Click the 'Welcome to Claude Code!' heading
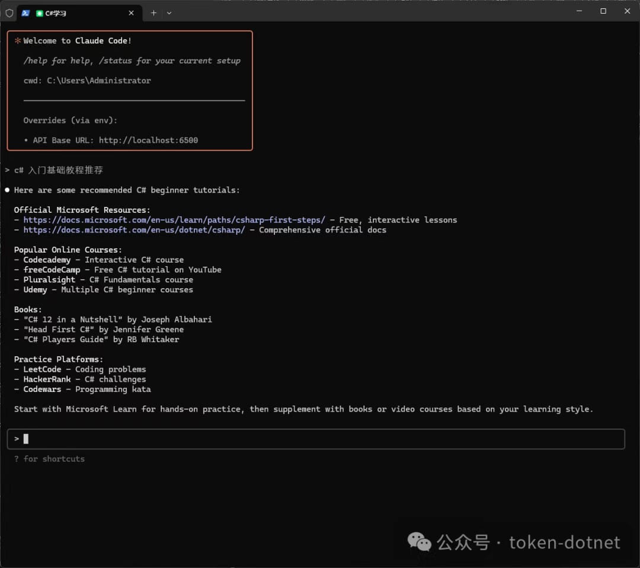Image resolution: width=640 pixels, height=568 pixels. pyautogui.click(x=78, y=40)
